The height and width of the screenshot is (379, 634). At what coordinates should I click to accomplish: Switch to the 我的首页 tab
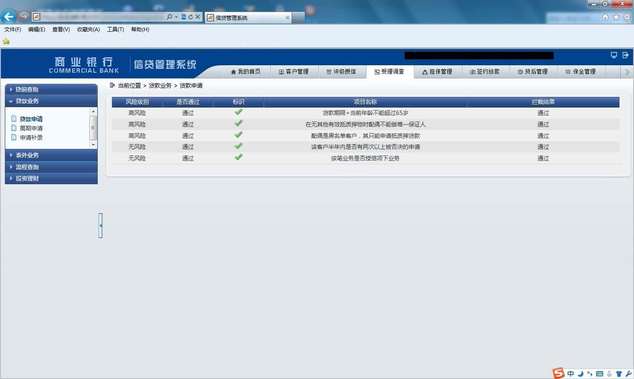pos(246,72)
